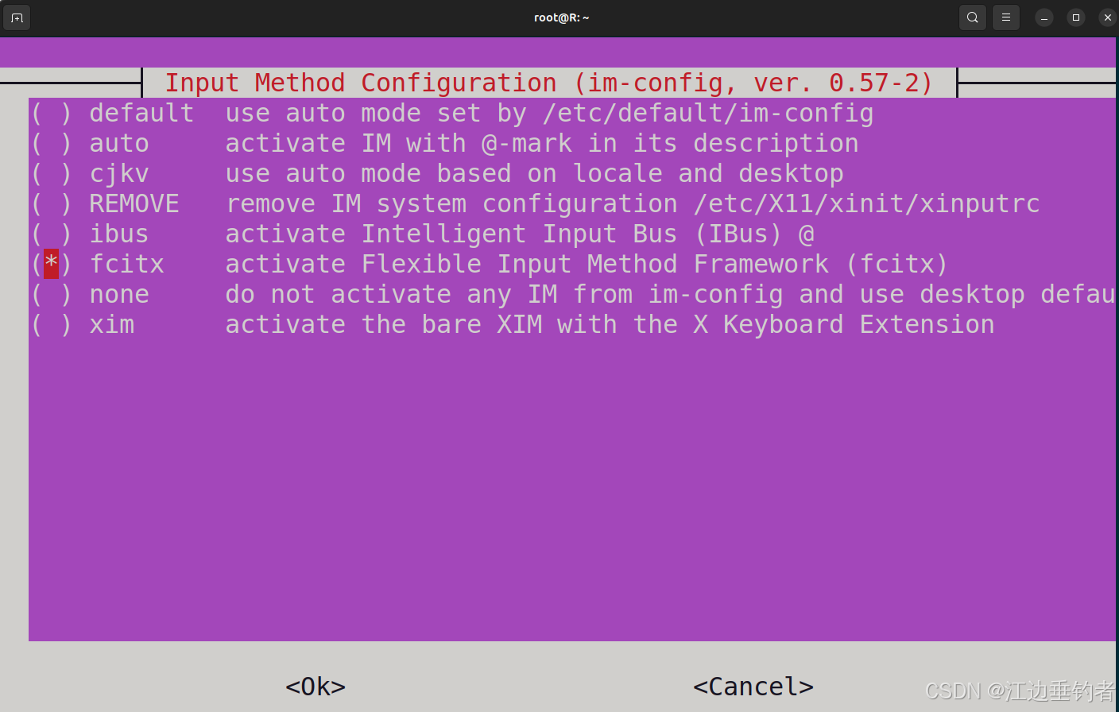Viewport: 1119px width, 712px height.
Task: Click the Input Method Configuration dialog title
Action: point(548,83)
